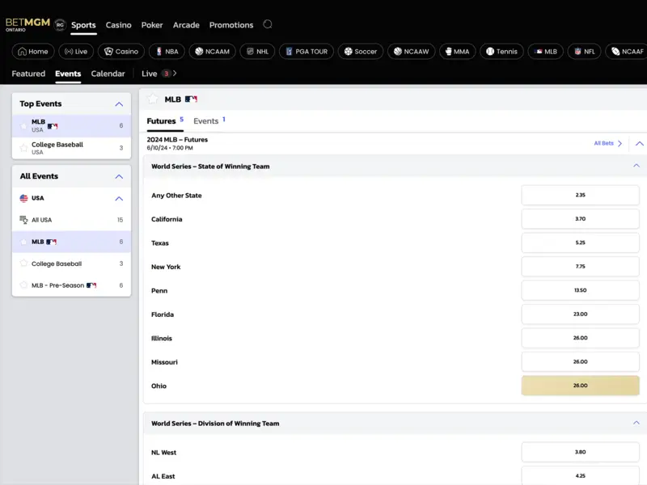Click the BetMGM Ontario logo
The height and width of the screenshot is (485, 647).
pos(27,24)
